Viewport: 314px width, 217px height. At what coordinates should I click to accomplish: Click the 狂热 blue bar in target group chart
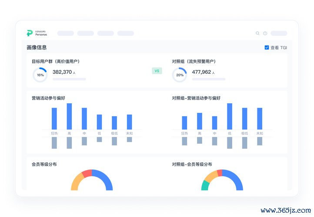[x=54, y=118]
